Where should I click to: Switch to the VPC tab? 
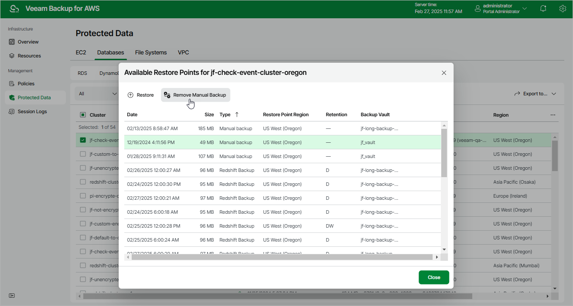pos(184,52)
